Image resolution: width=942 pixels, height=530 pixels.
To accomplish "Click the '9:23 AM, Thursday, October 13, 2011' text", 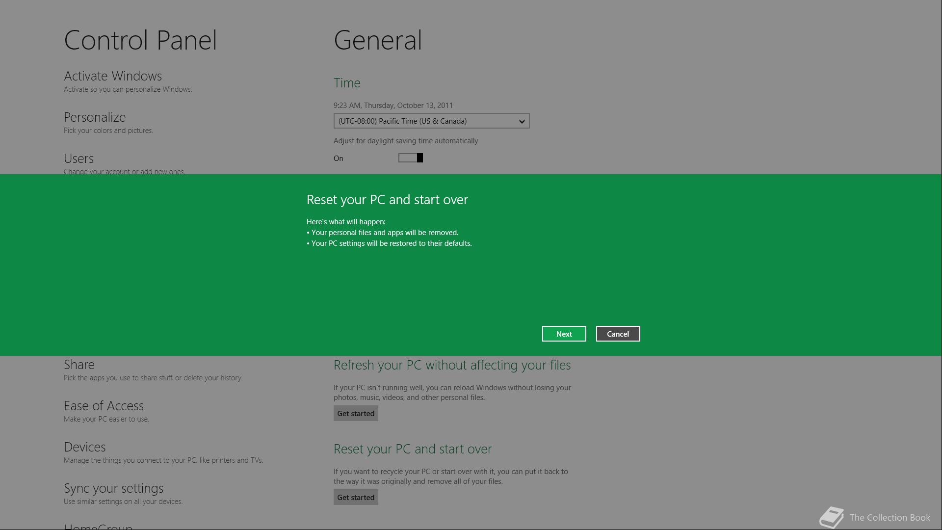I will click(393, 105).
